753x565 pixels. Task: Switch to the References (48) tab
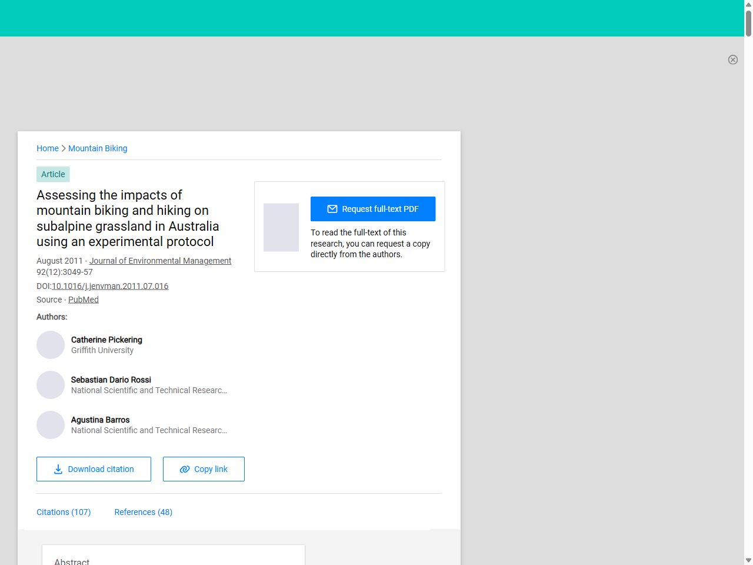tap(144, 512)
